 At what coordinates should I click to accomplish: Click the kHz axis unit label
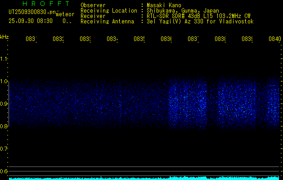click(4, 37)
